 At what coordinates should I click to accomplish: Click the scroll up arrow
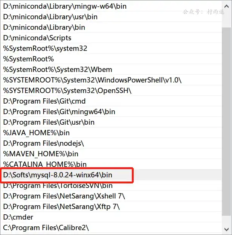[x=226, y=6]
